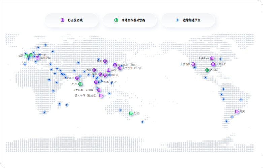The height and width of the screenshot is (168, 263).
Task: Select the 南美 region marker
Action: (x=237, y=111)
